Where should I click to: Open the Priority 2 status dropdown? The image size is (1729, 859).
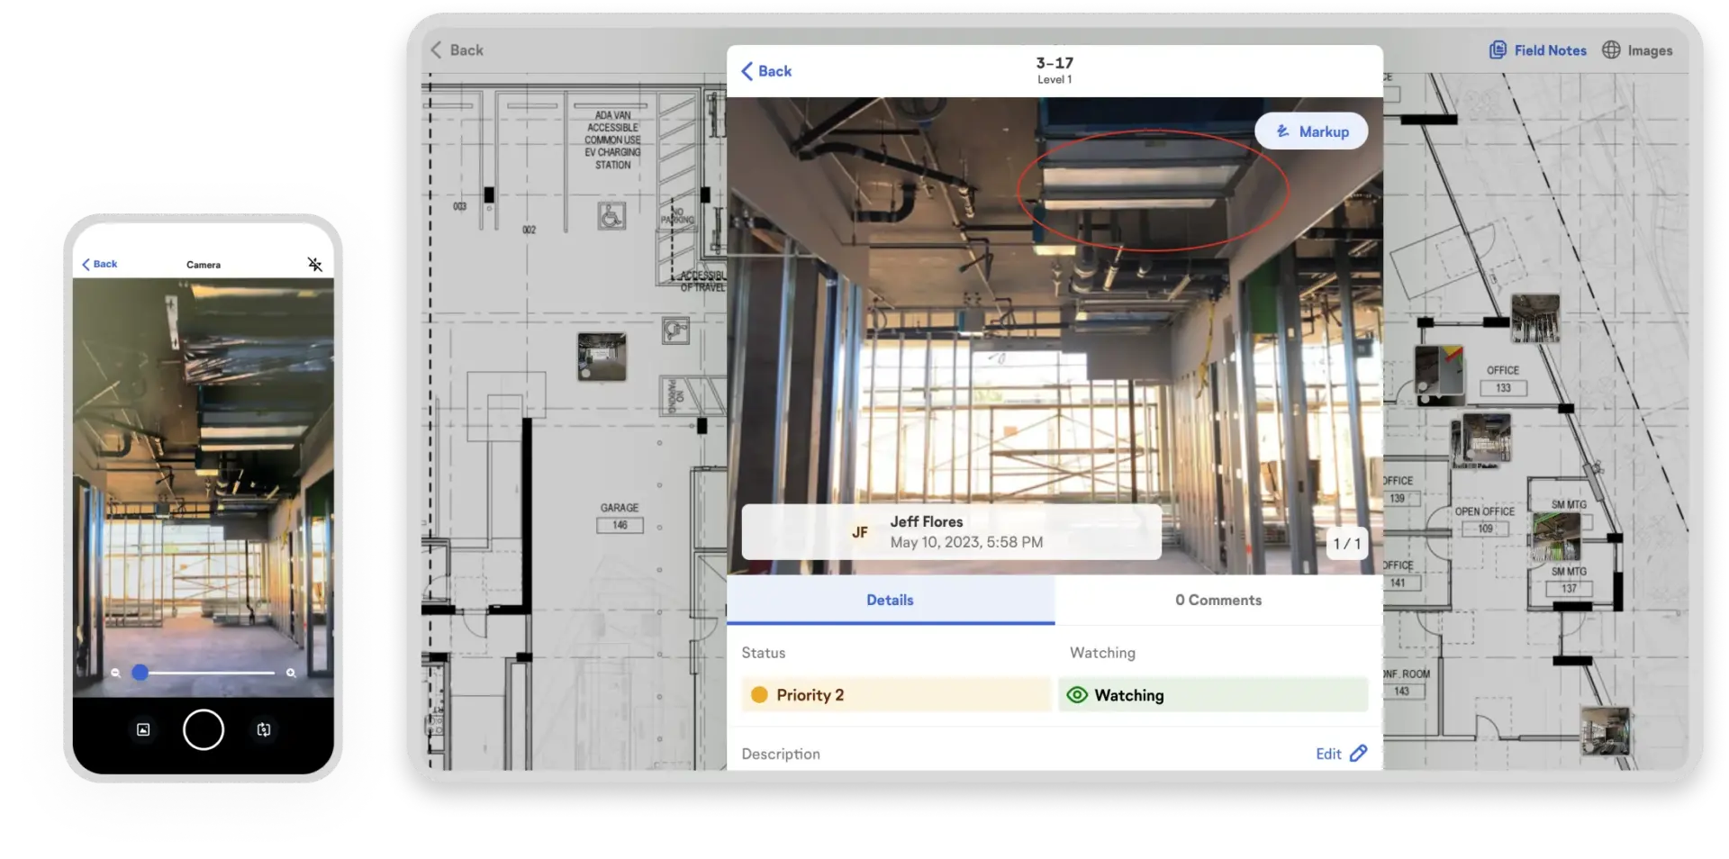[x=896, y=695]
